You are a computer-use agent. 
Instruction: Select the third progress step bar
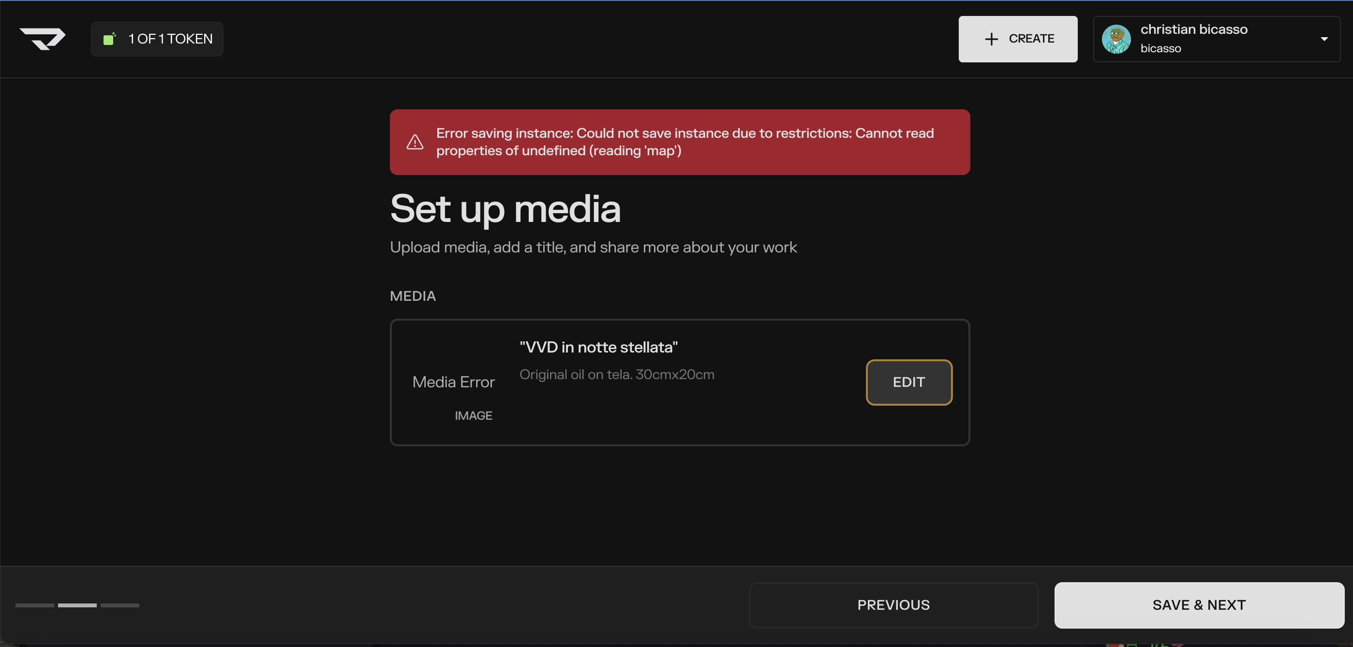coord(120,605)
